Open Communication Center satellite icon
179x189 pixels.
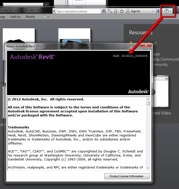pyautogui.click(x=116, y=11)
